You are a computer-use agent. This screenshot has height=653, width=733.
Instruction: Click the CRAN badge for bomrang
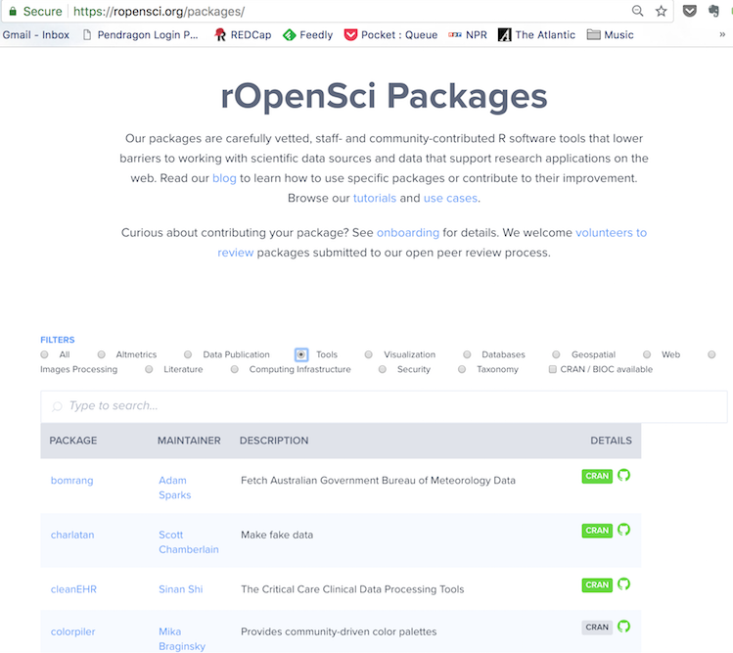(x=597, y=476)
